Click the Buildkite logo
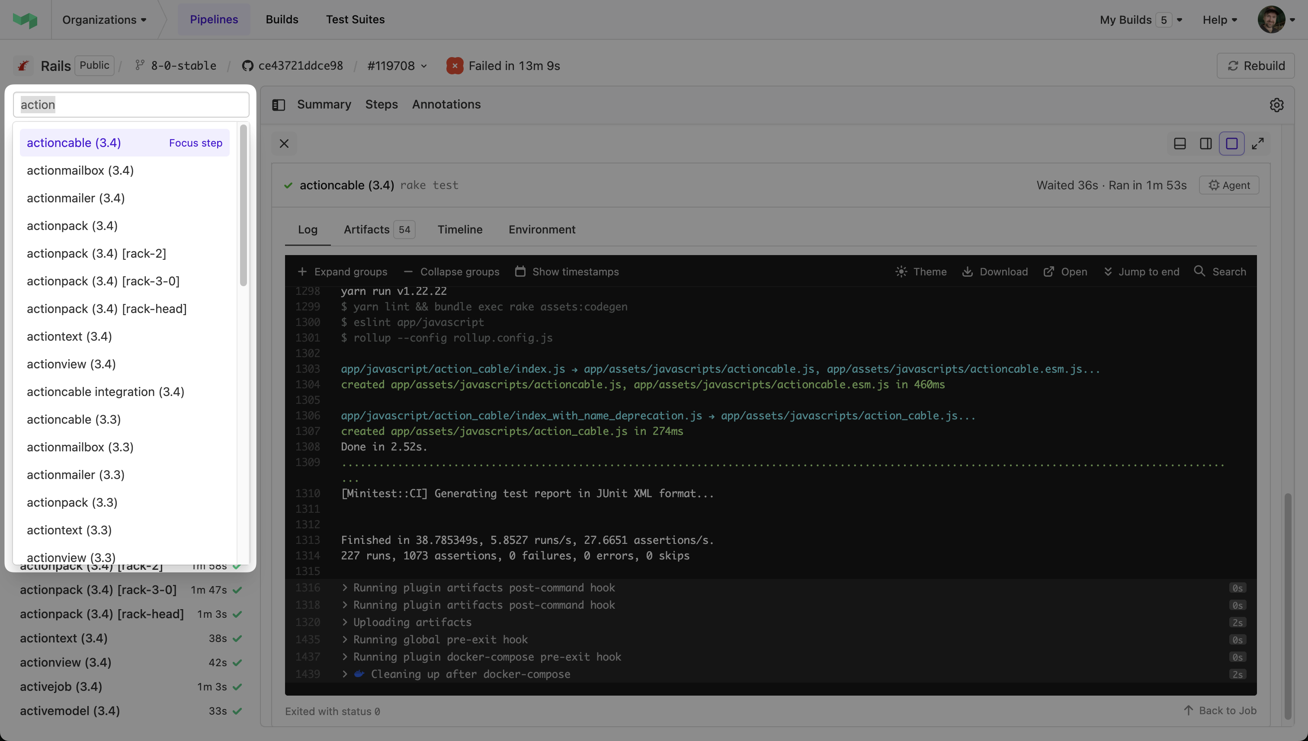This screenshot has width=1308, height=741. point(25,19)
